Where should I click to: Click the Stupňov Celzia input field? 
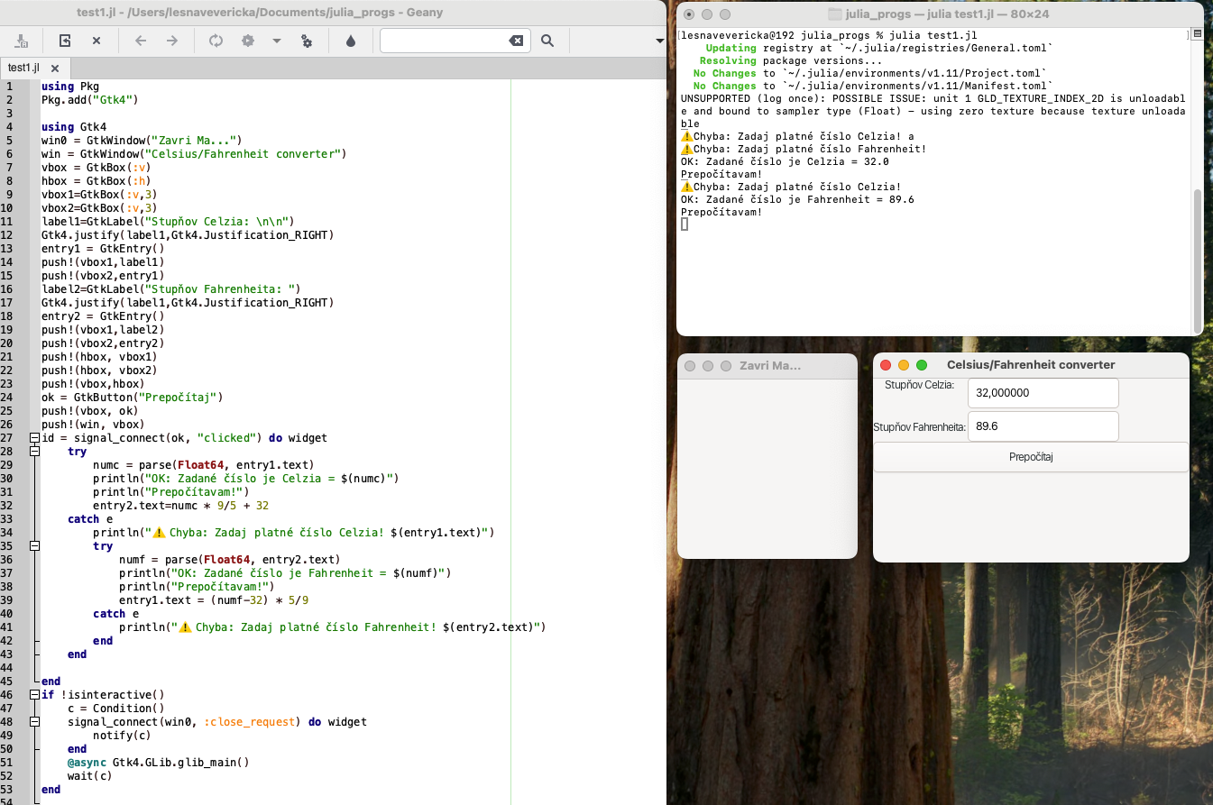click(x=1043, y=393)
